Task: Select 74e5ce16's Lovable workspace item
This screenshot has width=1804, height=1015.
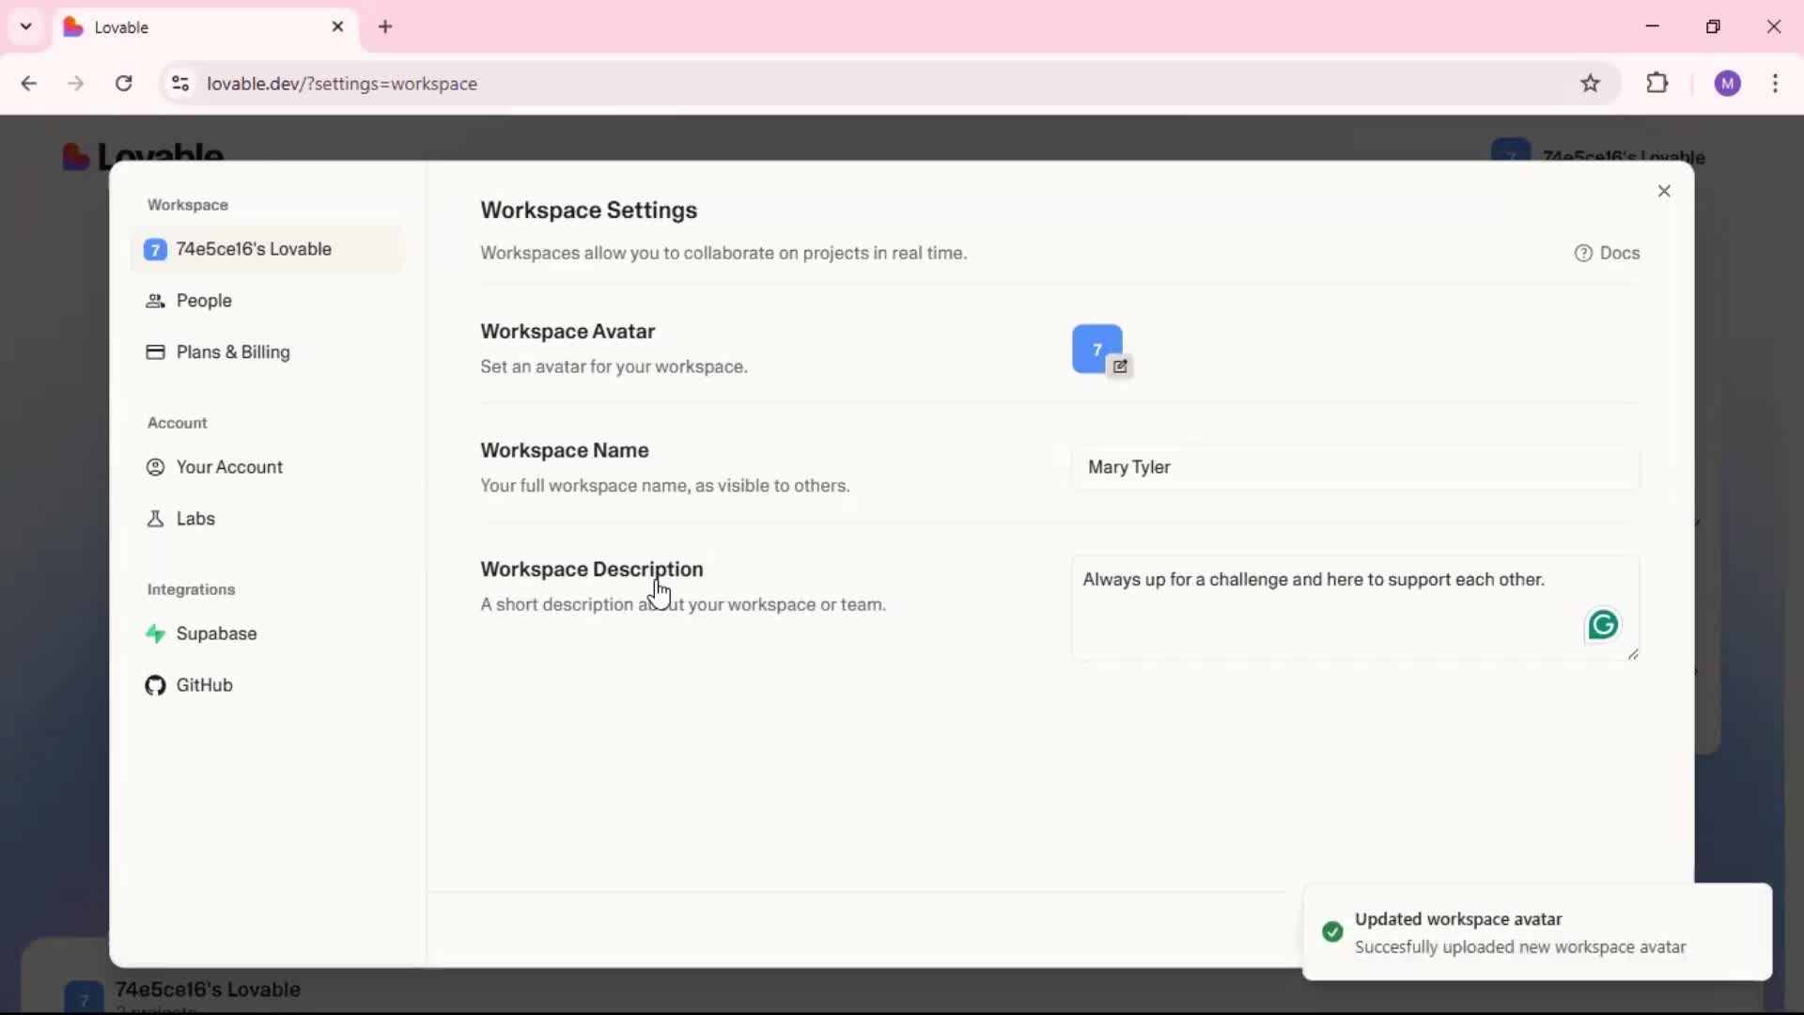Action: coord(253,249)
